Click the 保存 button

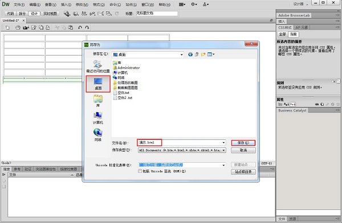click(243, 143)
